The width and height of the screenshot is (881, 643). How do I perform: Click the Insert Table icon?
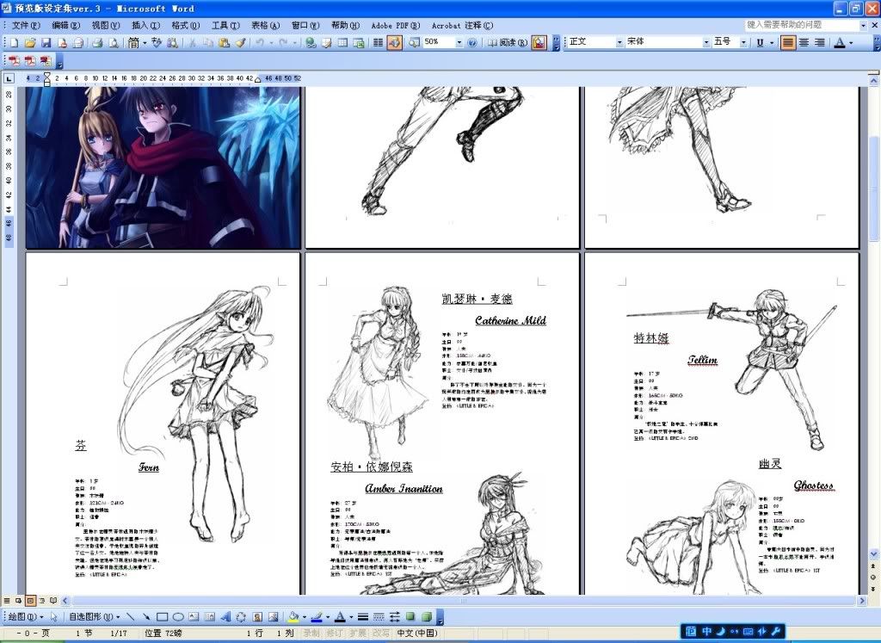342,43
